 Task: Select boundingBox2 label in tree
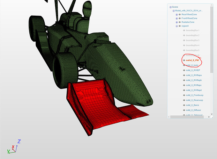coord(193,35)
